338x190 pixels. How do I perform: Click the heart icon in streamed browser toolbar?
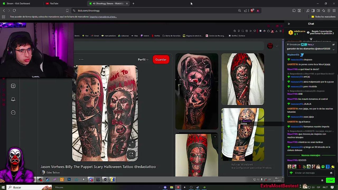point(255,31)
